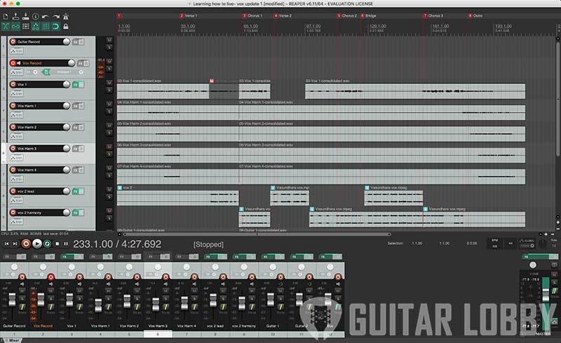
Task: Open trim envelope button on Vox Harm 3
Action: point(16,158)
